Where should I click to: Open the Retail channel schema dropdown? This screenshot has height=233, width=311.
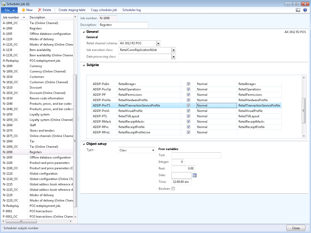click(x=158, y=44)
